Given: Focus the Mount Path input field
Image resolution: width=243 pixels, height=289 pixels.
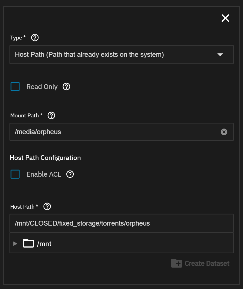Looking at the screenshot, I should tap(112, 132).
